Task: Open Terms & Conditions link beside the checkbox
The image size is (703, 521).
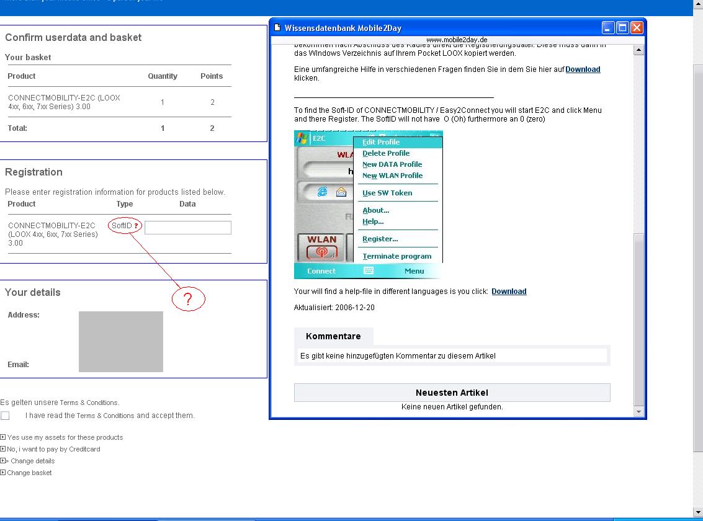Action: pos(105,416)
